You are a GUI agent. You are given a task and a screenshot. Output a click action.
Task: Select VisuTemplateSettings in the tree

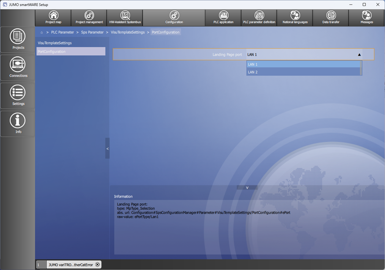pyautogui.click(x=55, y=43)
